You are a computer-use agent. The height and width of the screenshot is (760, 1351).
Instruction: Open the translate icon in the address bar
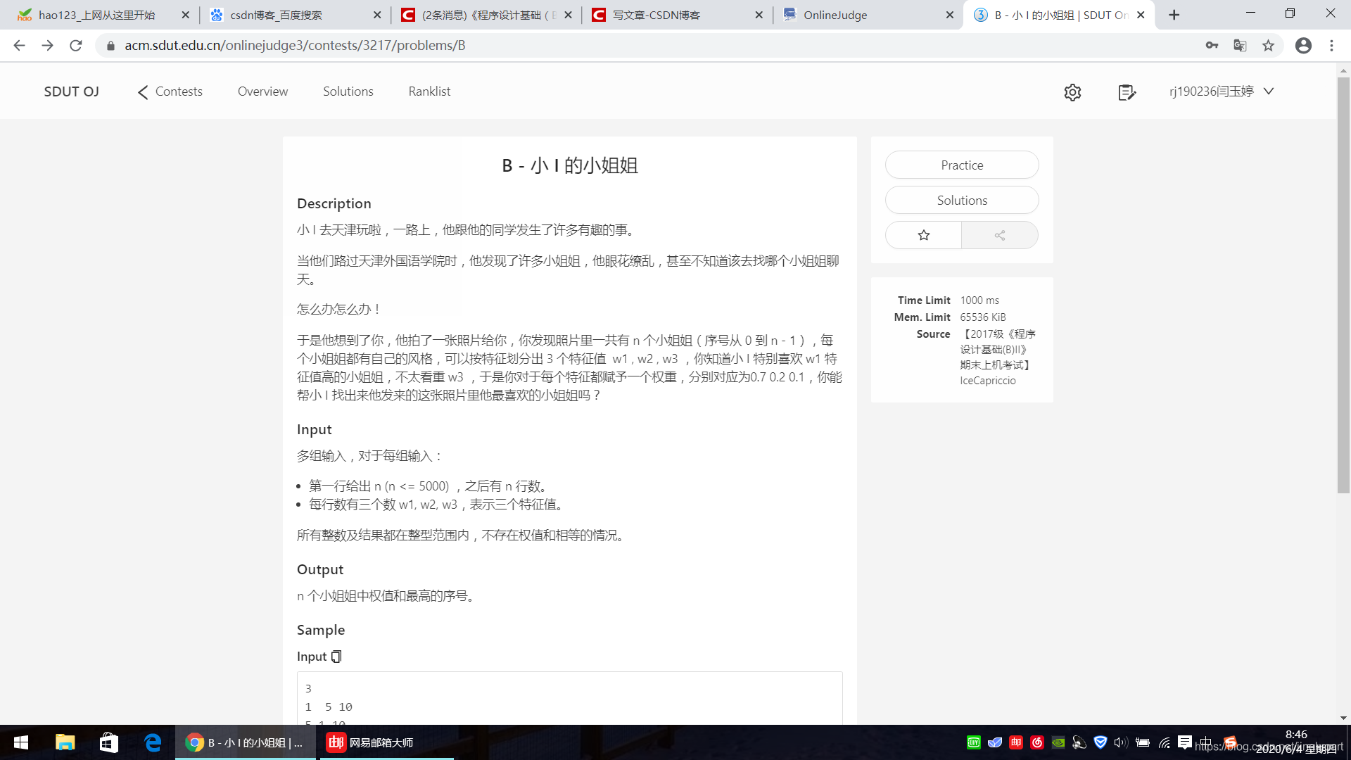[x=1239, y=45]
